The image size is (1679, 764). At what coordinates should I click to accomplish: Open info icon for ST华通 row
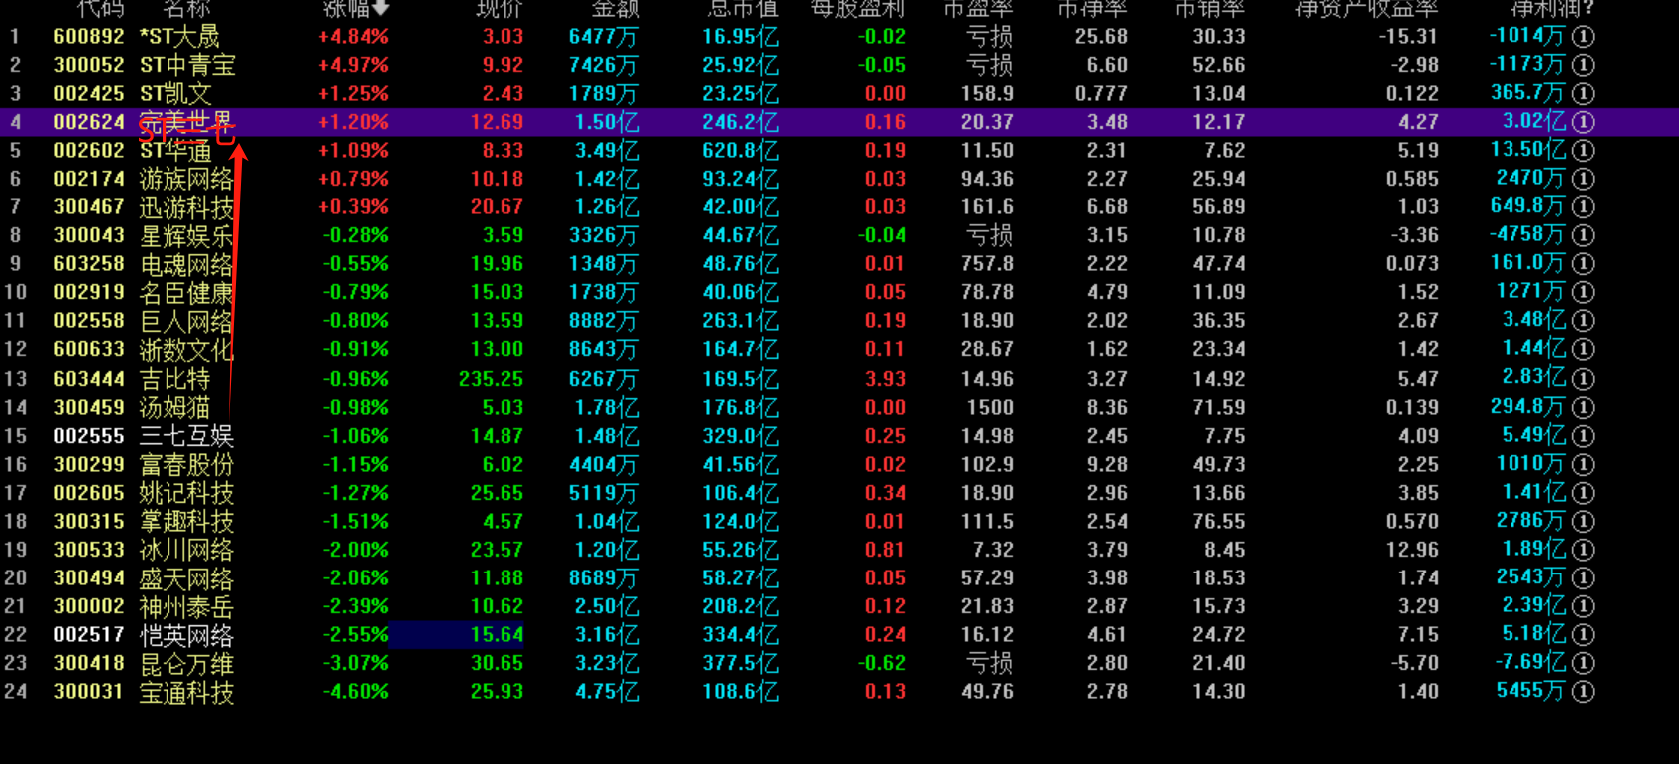tap(1583, 151)
